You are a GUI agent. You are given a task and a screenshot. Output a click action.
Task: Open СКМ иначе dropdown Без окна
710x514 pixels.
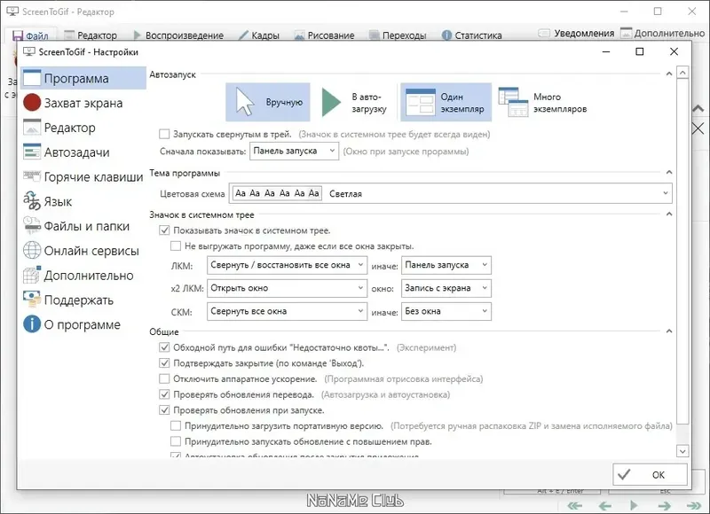[x=446, y=311]
